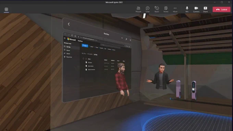Open the React emoji menu

click(x=157, y=9)
